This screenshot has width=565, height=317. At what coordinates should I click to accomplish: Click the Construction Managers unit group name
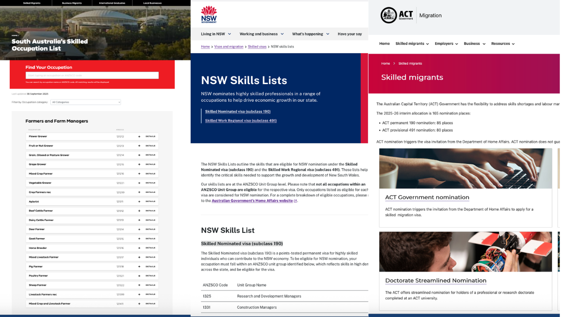(257, 307)
